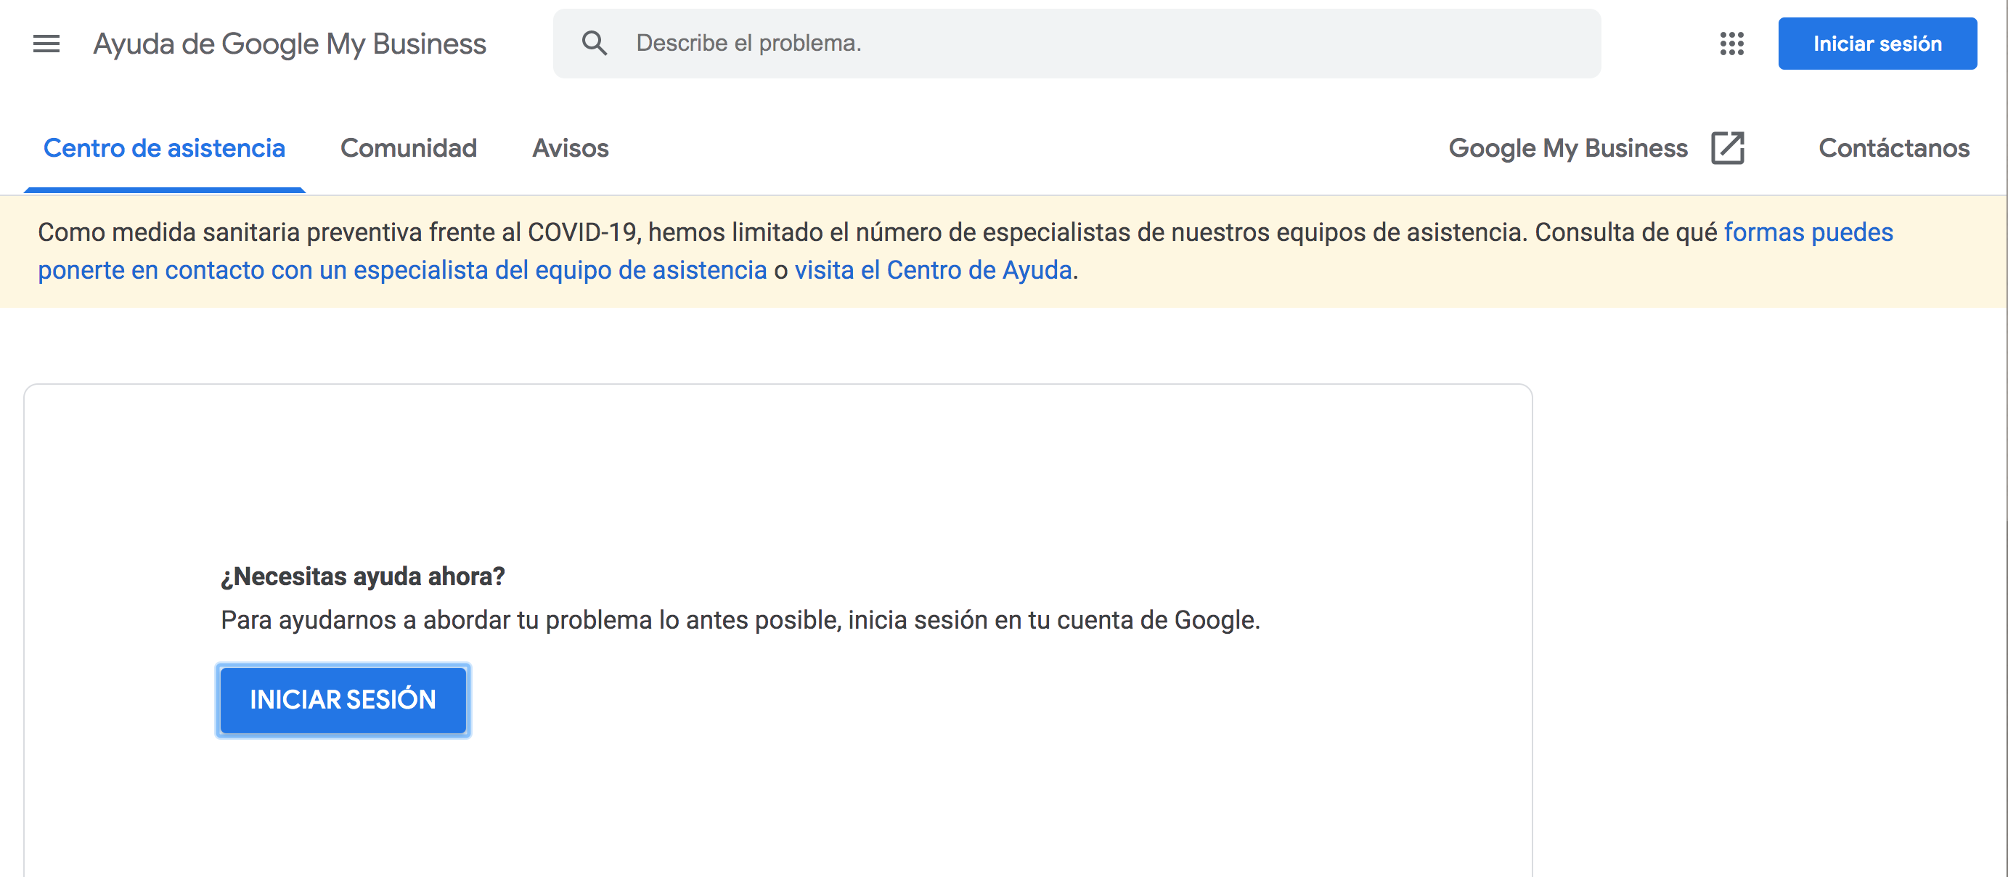2008x877 pixels.
Task: Click the magnifying glass search icon
Action: (x=594, y=44)
